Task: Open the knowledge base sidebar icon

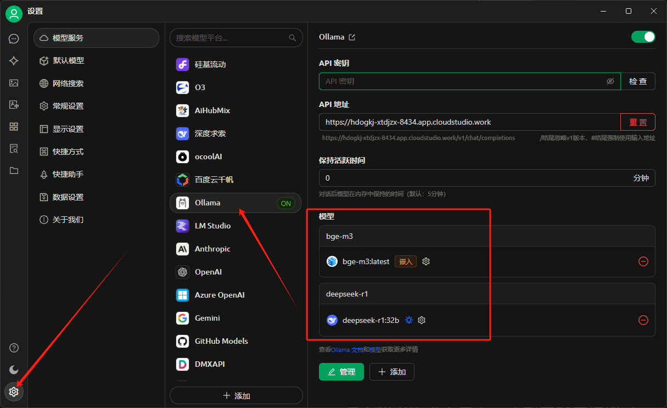Action: [14, 149]
